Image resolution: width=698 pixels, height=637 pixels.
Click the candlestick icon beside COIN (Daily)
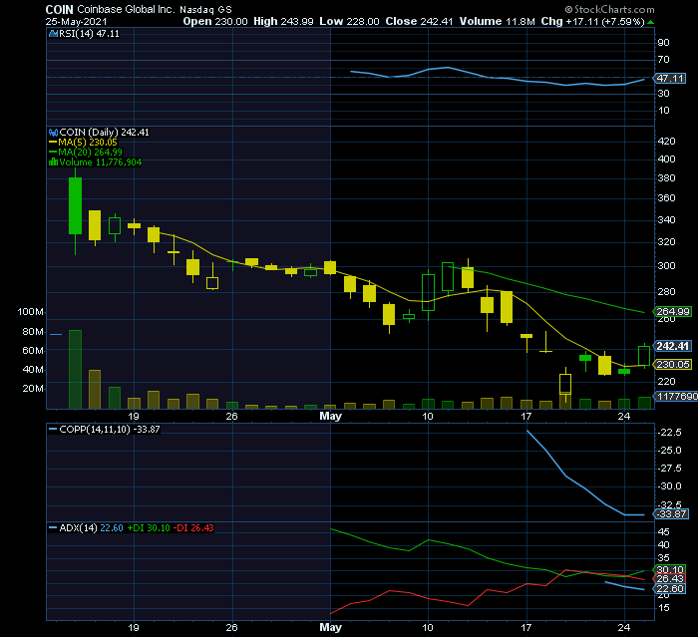point(54,133)
